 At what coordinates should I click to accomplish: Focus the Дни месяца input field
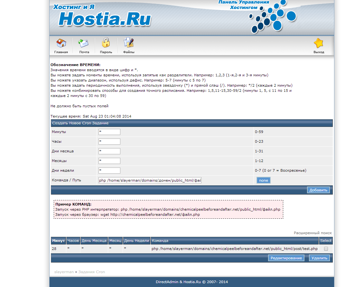(x=109, y=151)
